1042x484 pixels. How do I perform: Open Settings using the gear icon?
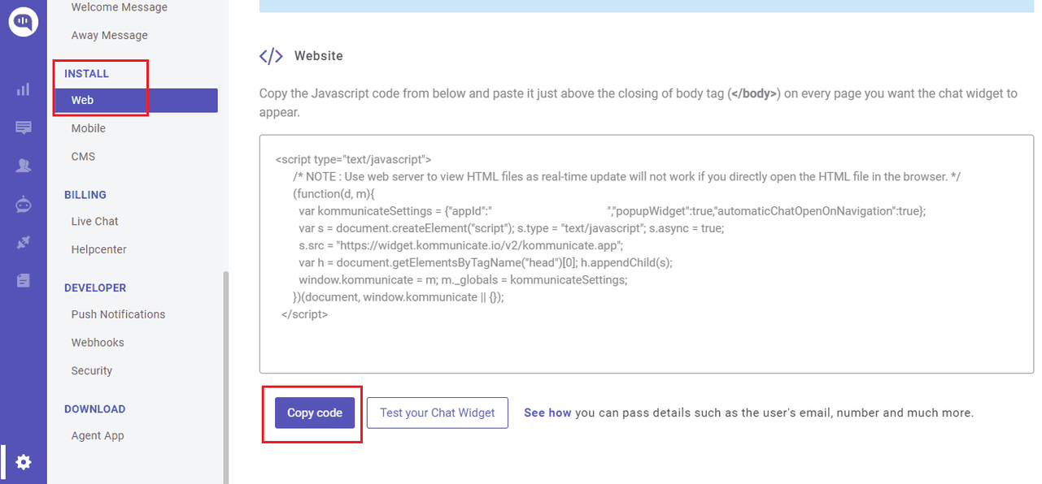(x=23, y=461)
